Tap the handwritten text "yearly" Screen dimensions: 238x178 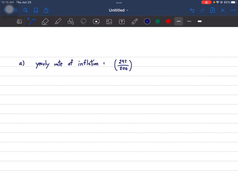[43, 64]
